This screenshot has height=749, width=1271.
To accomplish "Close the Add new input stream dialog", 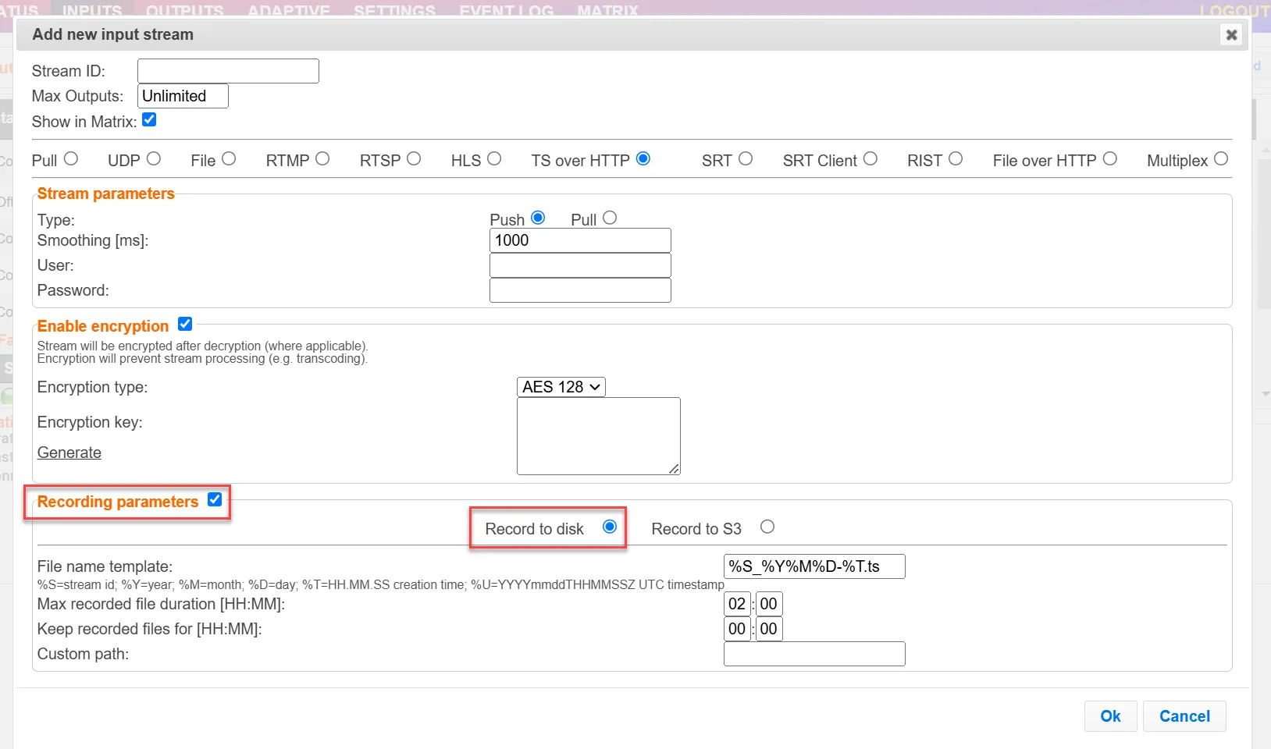I will pos(1231,35).
